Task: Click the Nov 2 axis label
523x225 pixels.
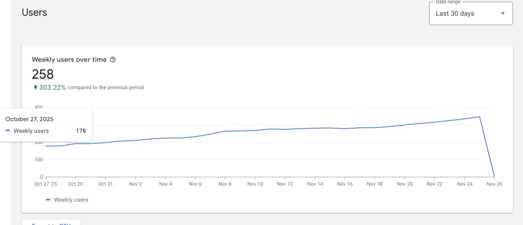Action: (x=135, y=184)
